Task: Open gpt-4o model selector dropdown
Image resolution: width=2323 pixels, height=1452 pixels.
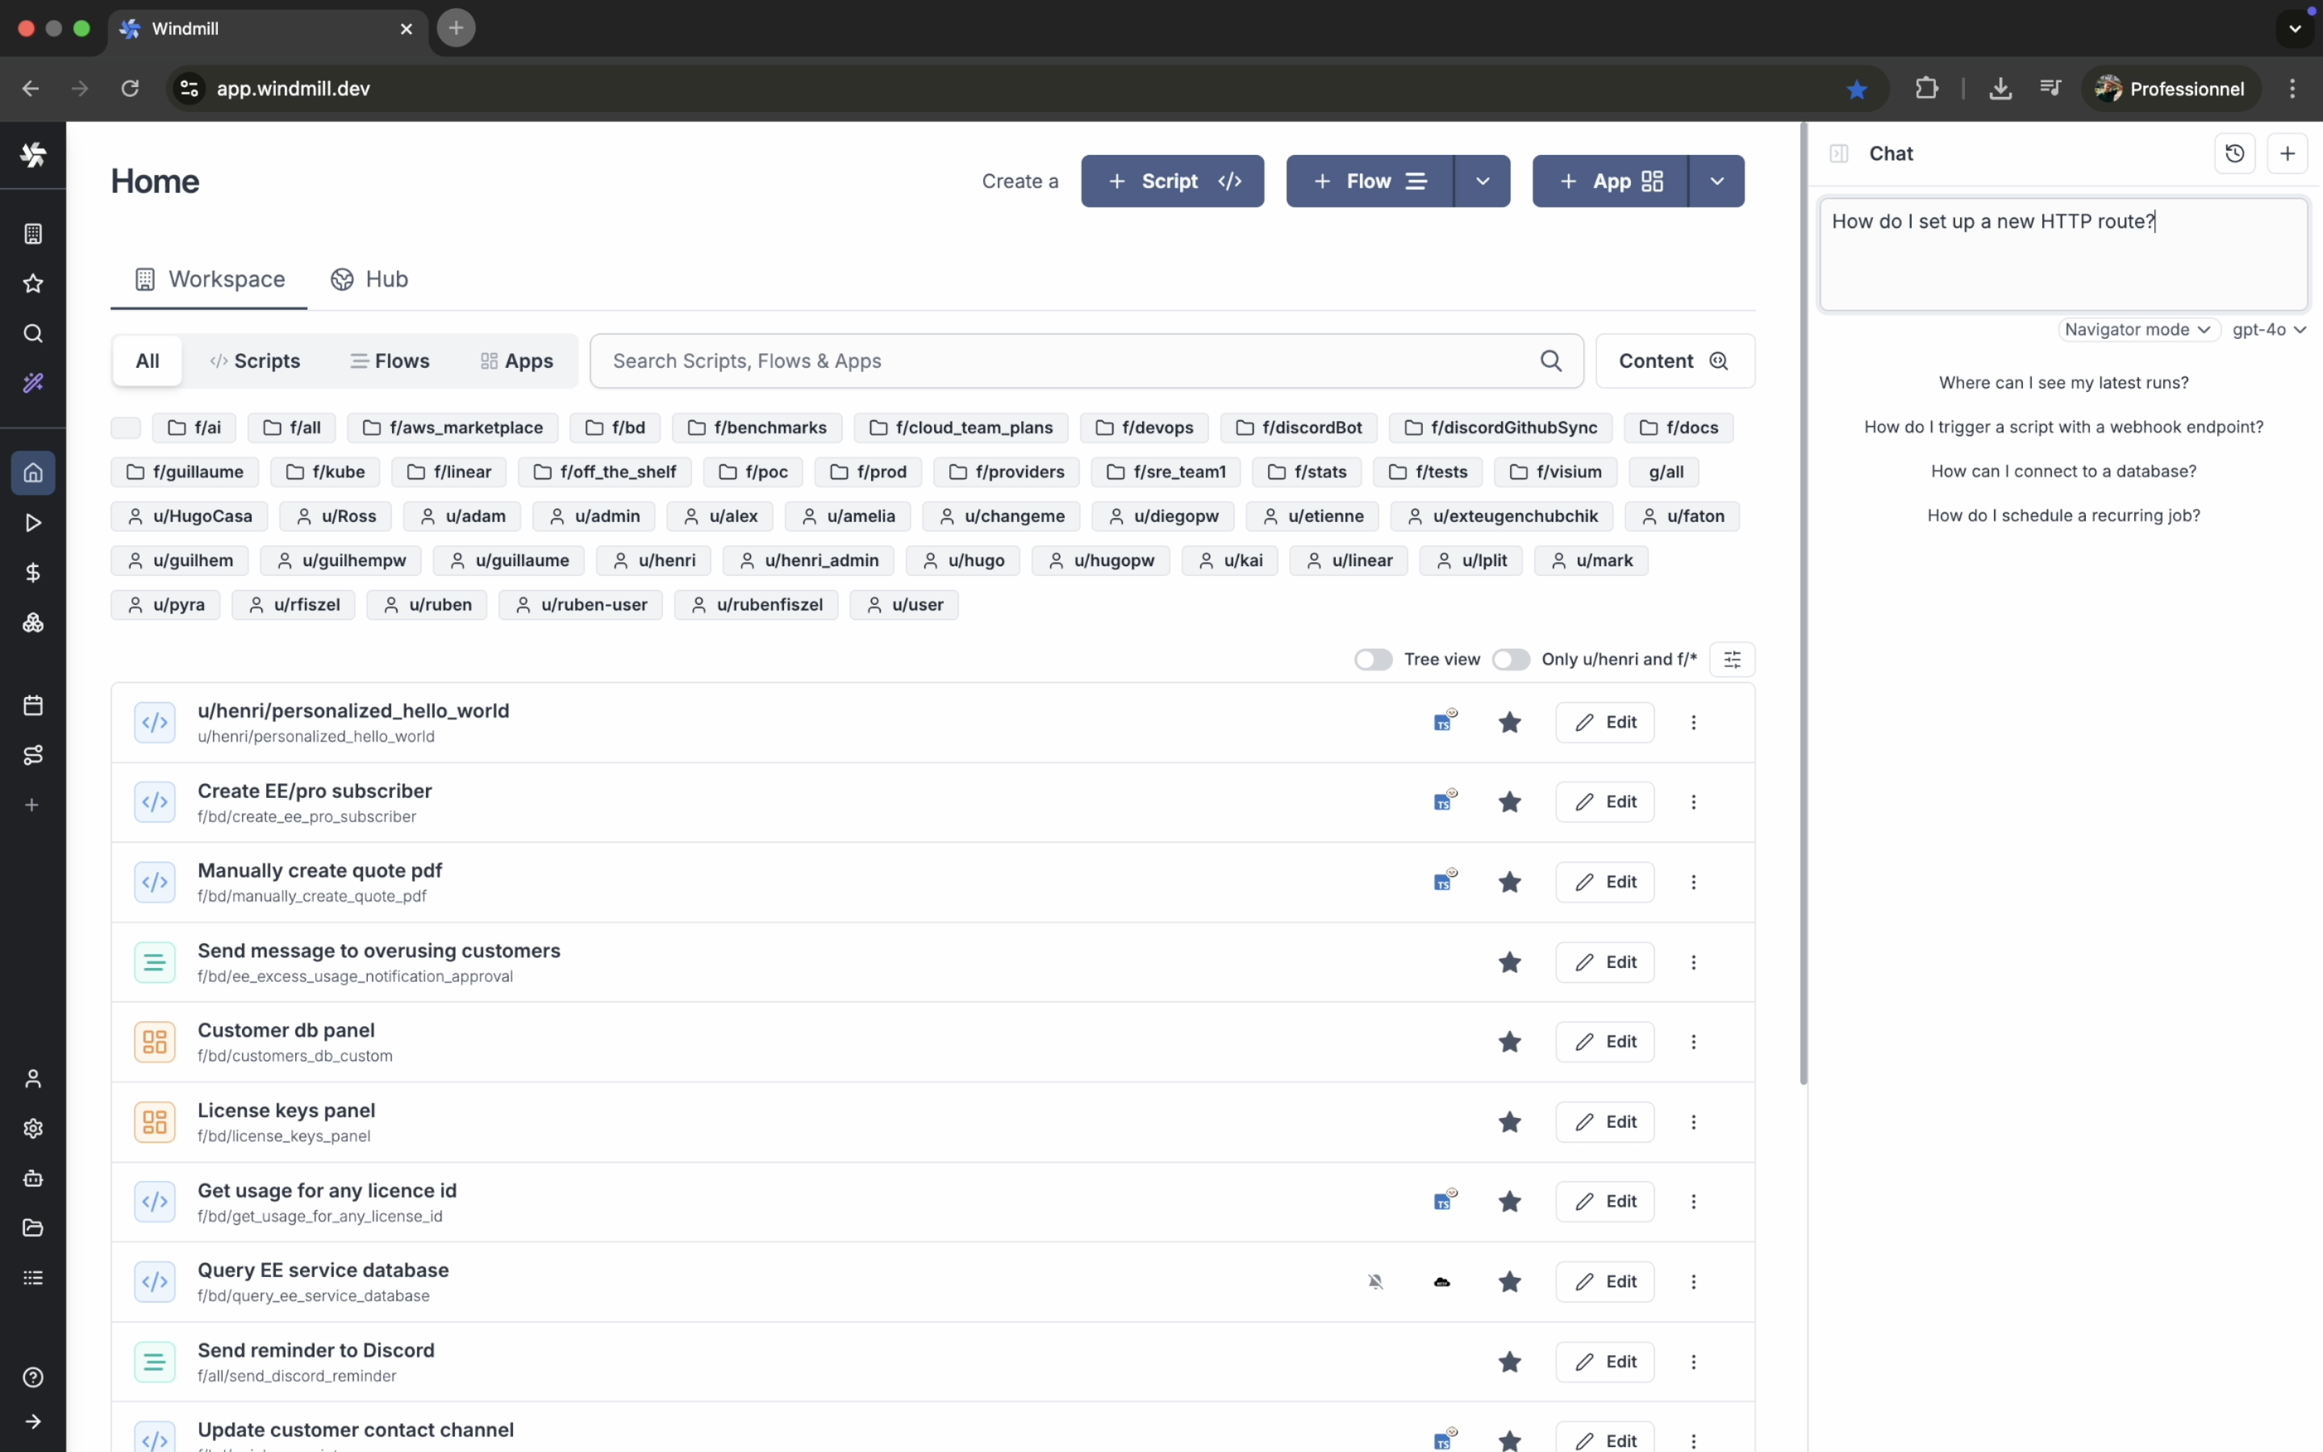Action: click(x=2268, y=329)
